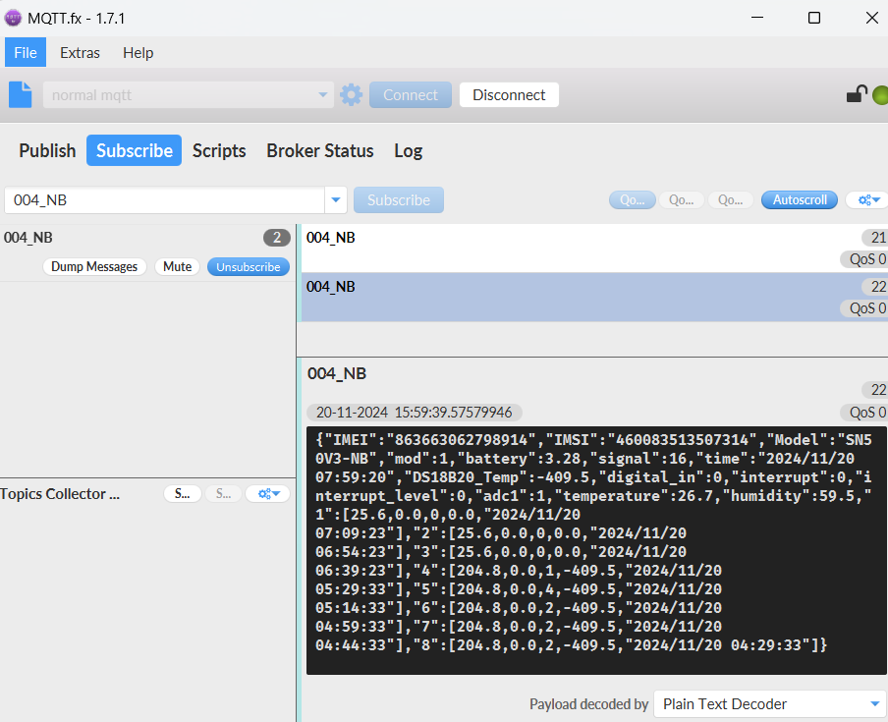Open the Extras menu
The width and height of the screenshot is (888, 722).
coord(80,53)
